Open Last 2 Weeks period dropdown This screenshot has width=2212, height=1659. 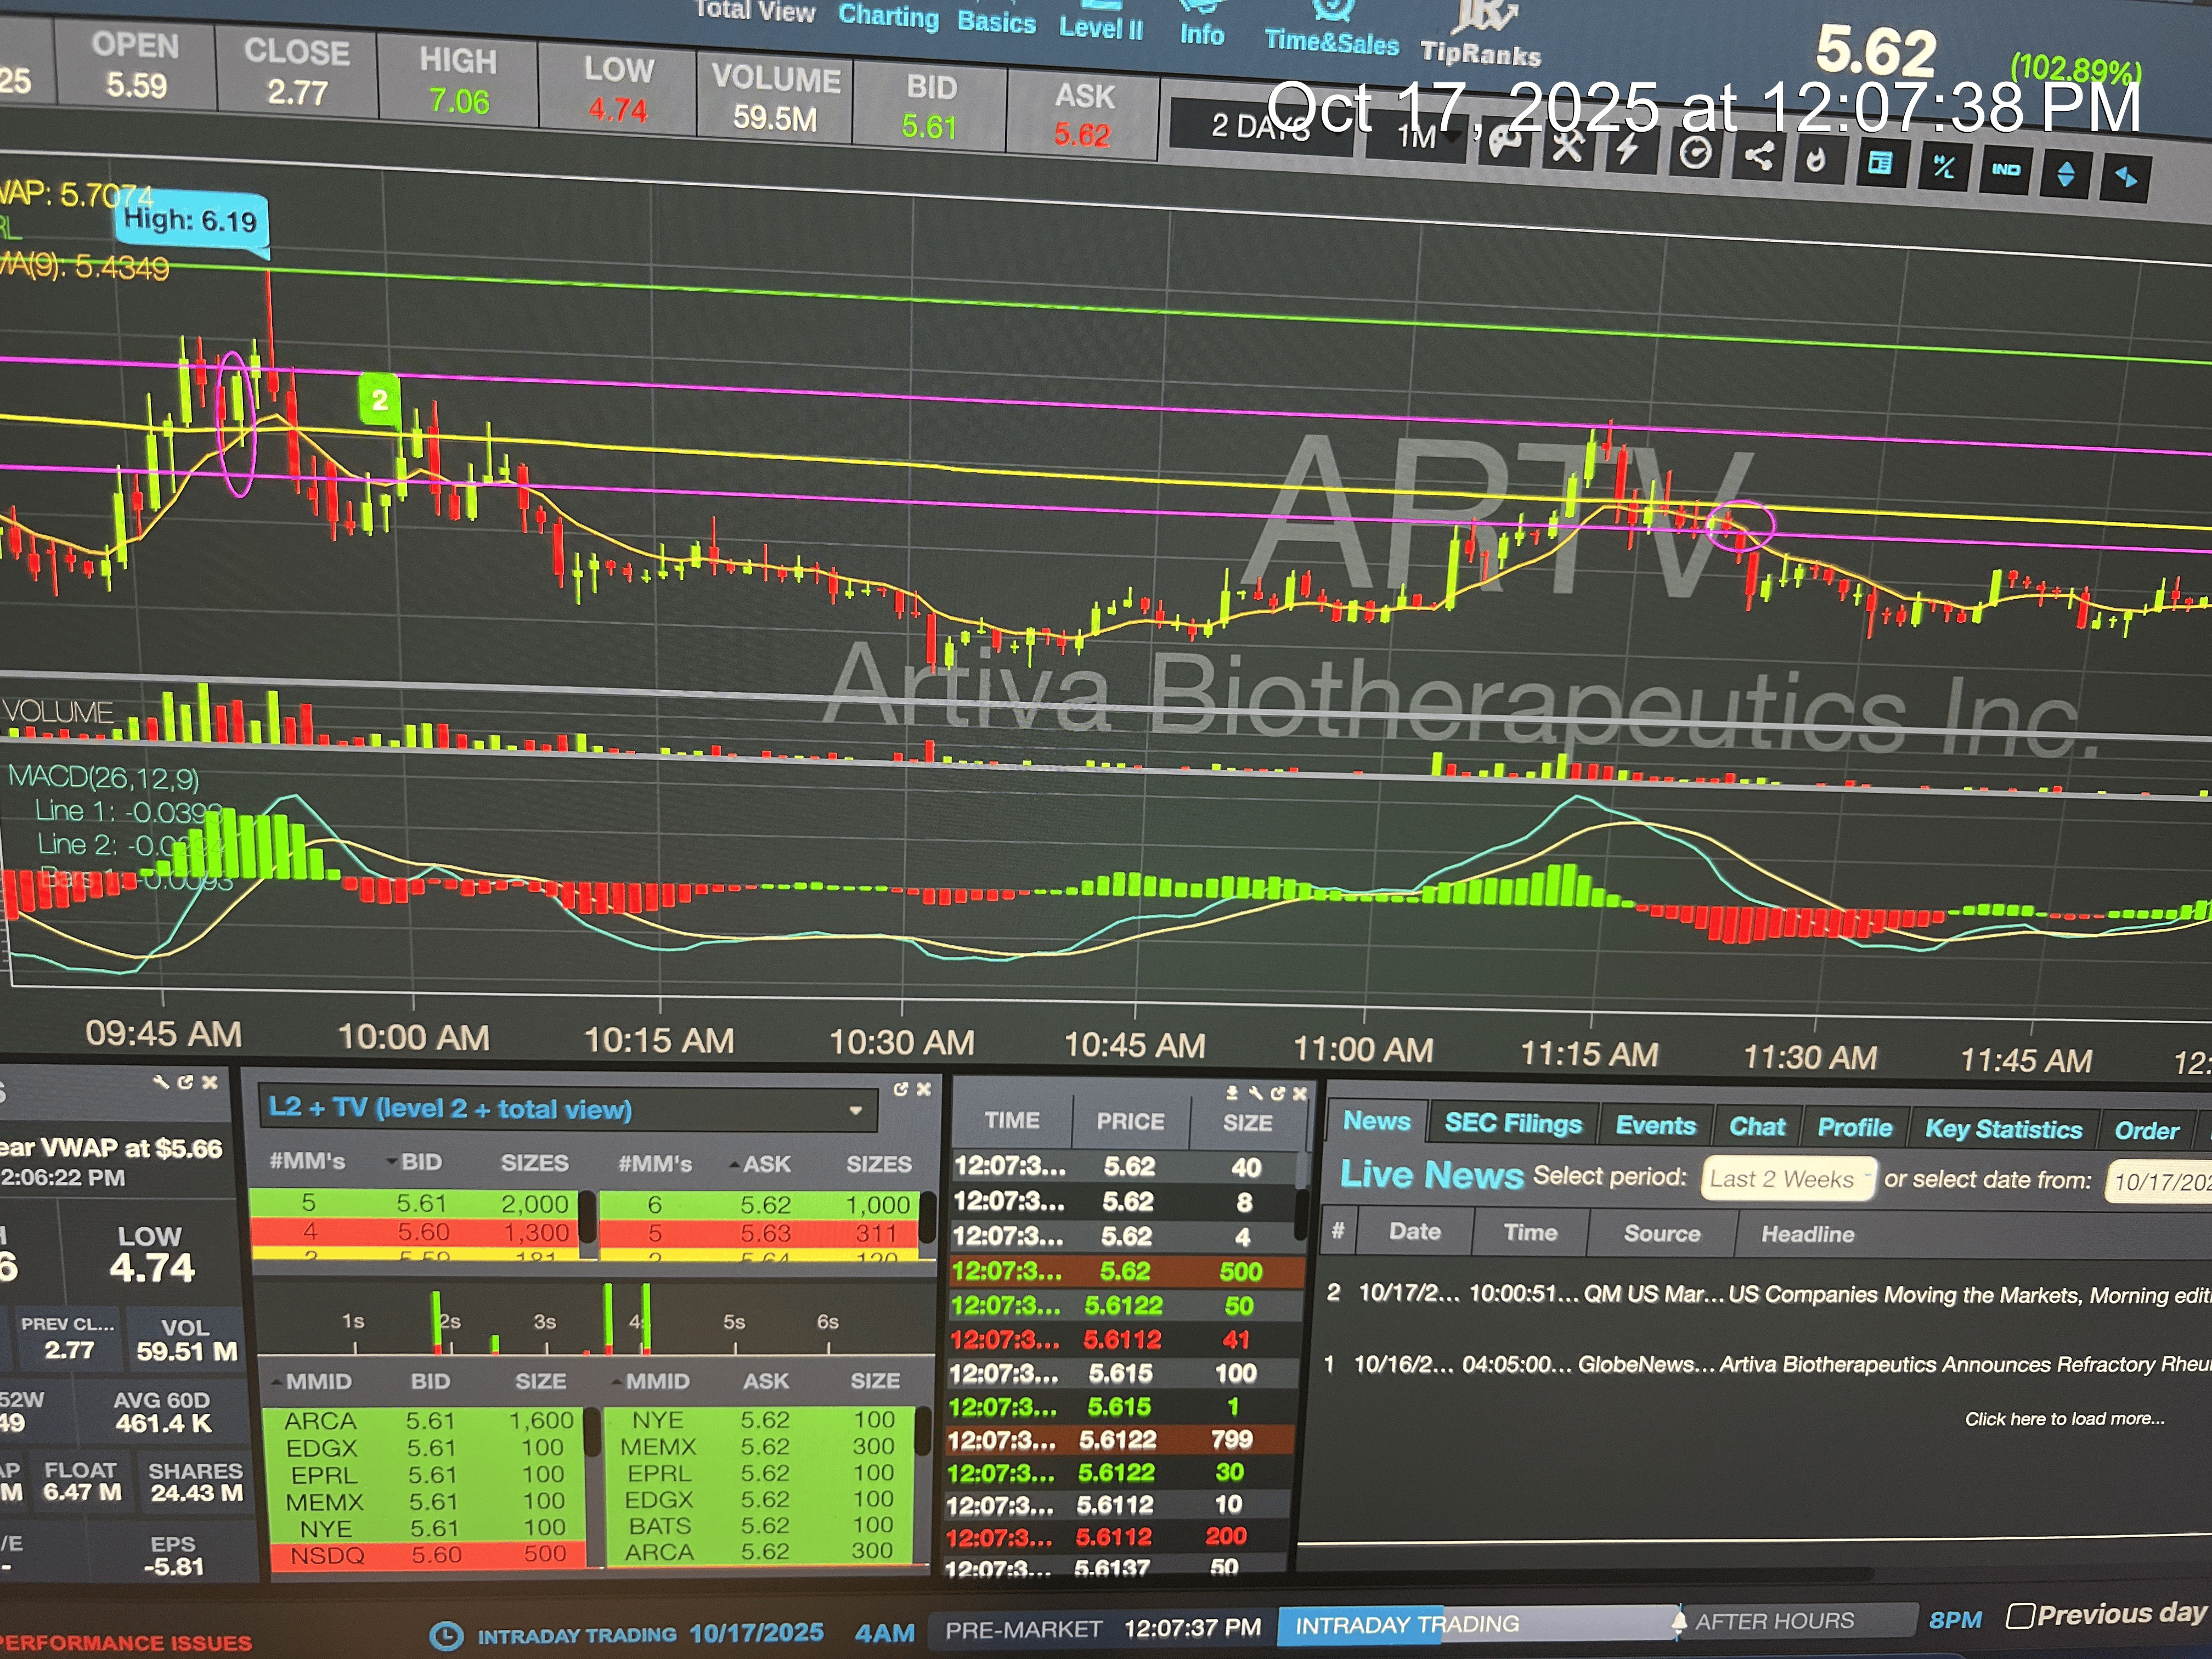(1788, 1179)
